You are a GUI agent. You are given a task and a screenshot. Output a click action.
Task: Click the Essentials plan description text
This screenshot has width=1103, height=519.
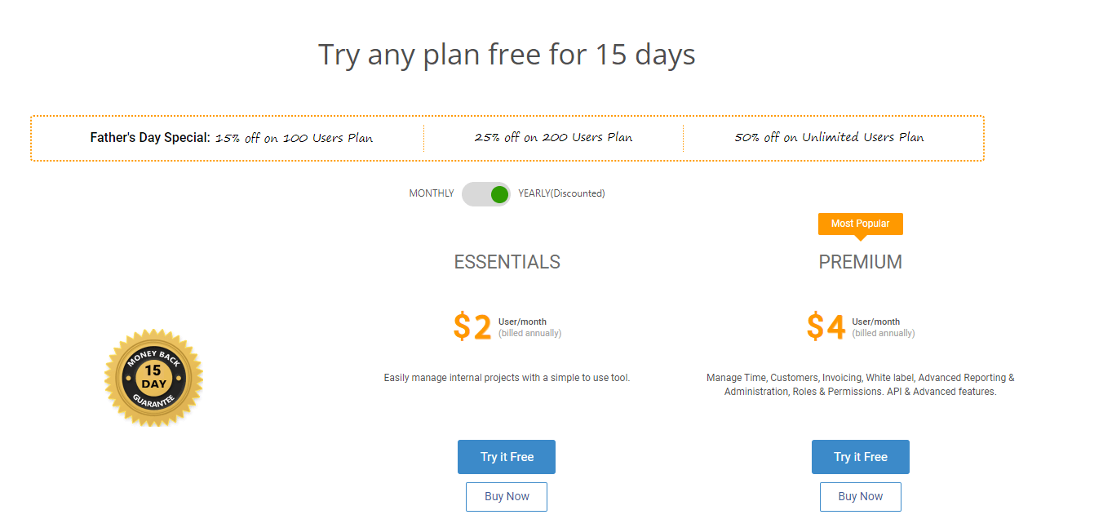point(507,378)
